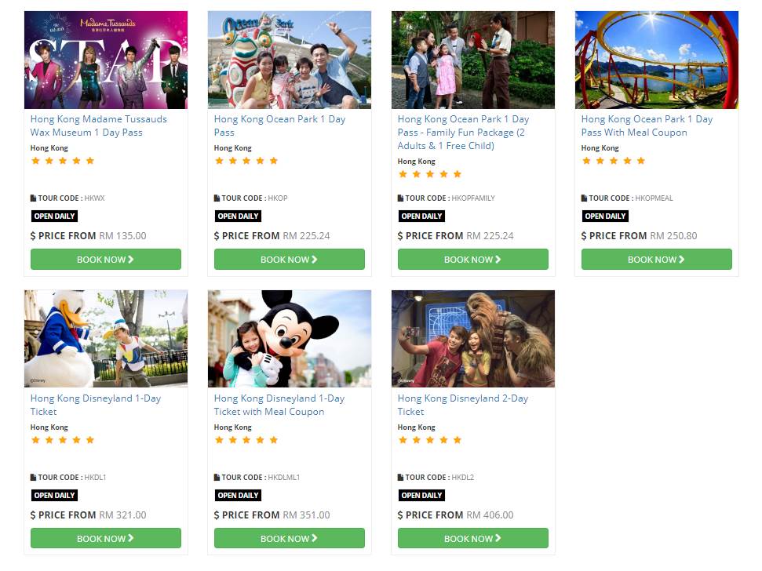762x571 pixels.
Task: Open Hong Kong Madame Tussauds Wax Museum link
Action: pyautogui.click(x=98, y=125)
